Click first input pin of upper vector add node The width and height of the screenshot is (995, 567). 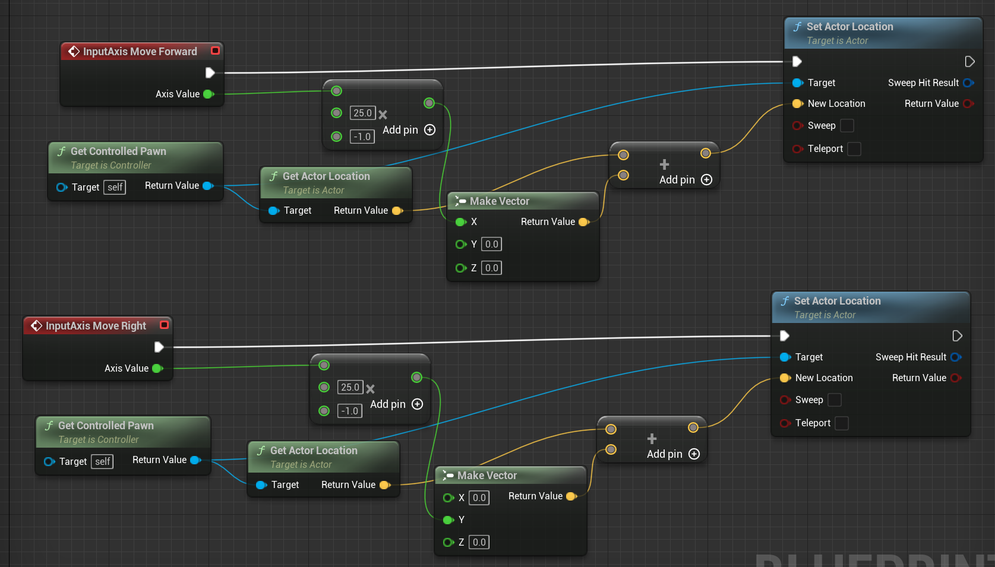(x=623, y=155)
